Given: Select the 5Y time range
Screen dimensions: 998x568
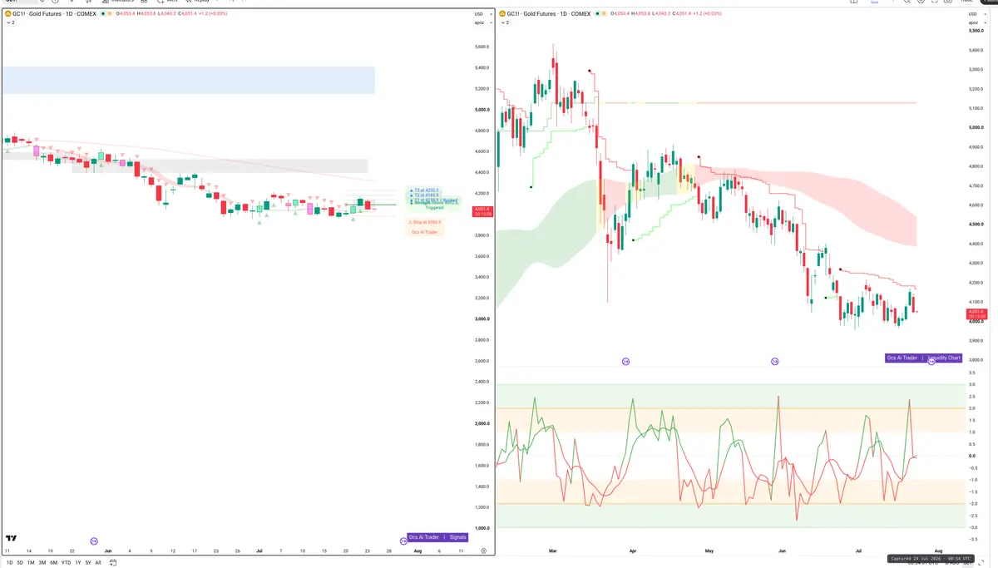Looking at the screenshot, I should point(88,563).
